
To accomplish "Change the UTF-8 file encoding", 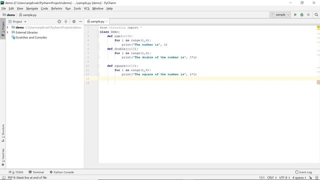I will point(284,178).
